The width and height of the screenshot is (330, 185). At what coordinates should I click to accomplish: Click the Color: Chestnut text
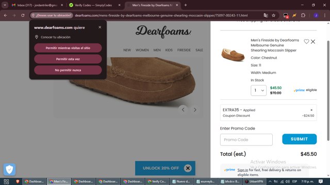point(263,58)
